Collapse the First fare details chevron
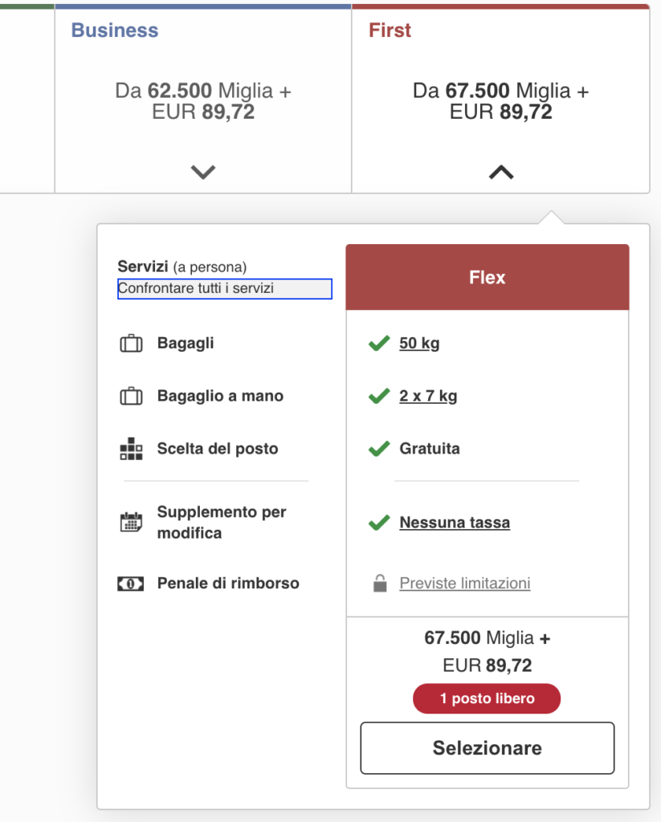Screen dimensions: 661x822 coord(500,171)
